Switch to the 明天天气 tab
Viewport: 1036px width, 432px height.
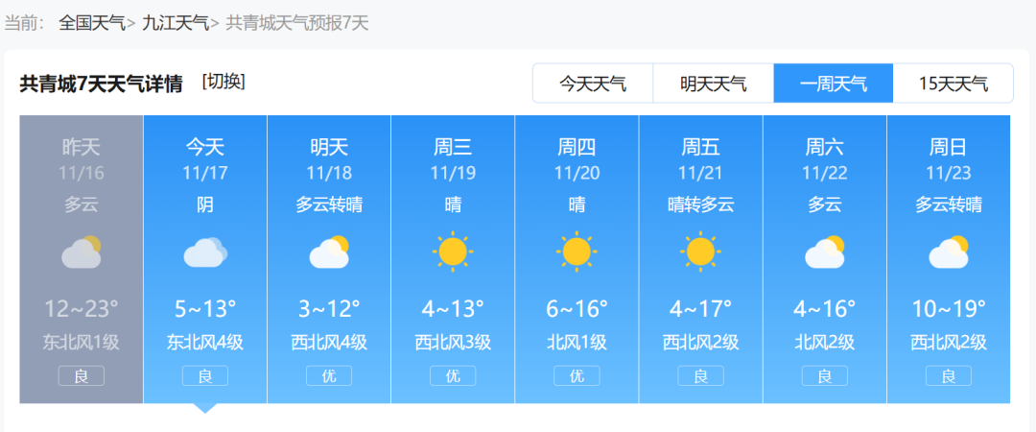pos(713,84)
